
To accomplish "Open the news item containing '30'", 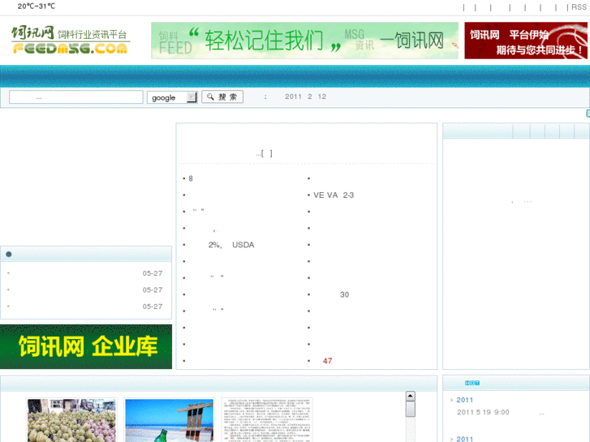I will pyautogui.click(x=344, y=294).
